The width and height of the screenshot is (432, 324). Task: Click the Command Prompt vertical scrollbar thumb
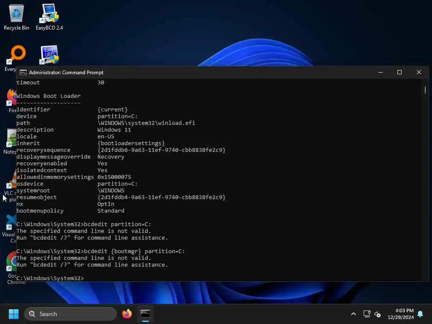tap(425, 90)
